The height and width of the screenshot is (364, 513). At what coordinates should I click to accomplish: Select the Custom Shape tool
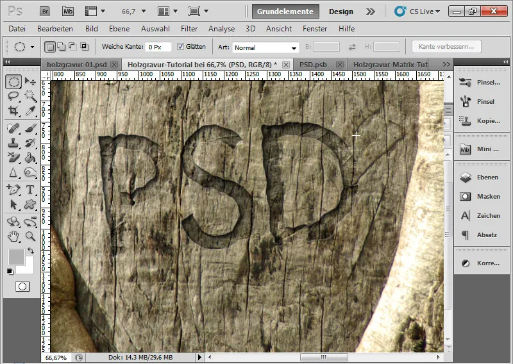pos(30,204)
